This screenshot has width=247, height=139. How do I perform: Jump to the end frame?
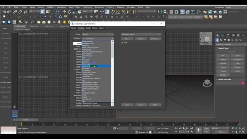coord(191,128)
